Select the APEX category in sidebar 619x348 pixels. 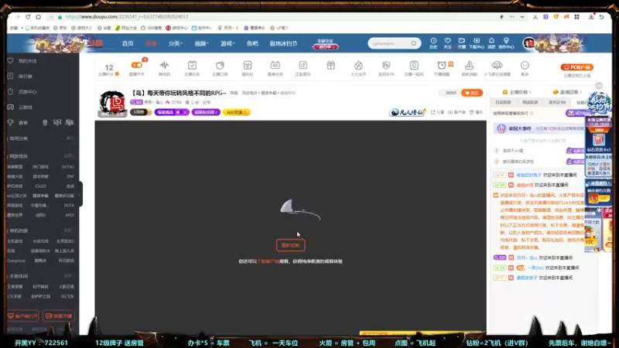(70, 215)
